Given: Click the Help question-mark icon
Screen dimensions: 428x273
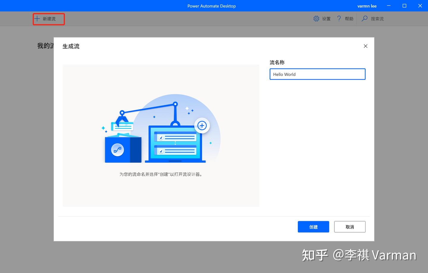Looking at the screenshot, I should 339,18.
